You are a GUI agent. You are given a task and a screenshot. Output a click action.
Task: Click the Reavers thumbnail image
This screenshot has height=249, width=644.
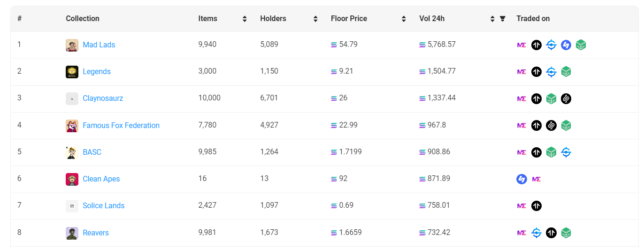tap(72, 233)
